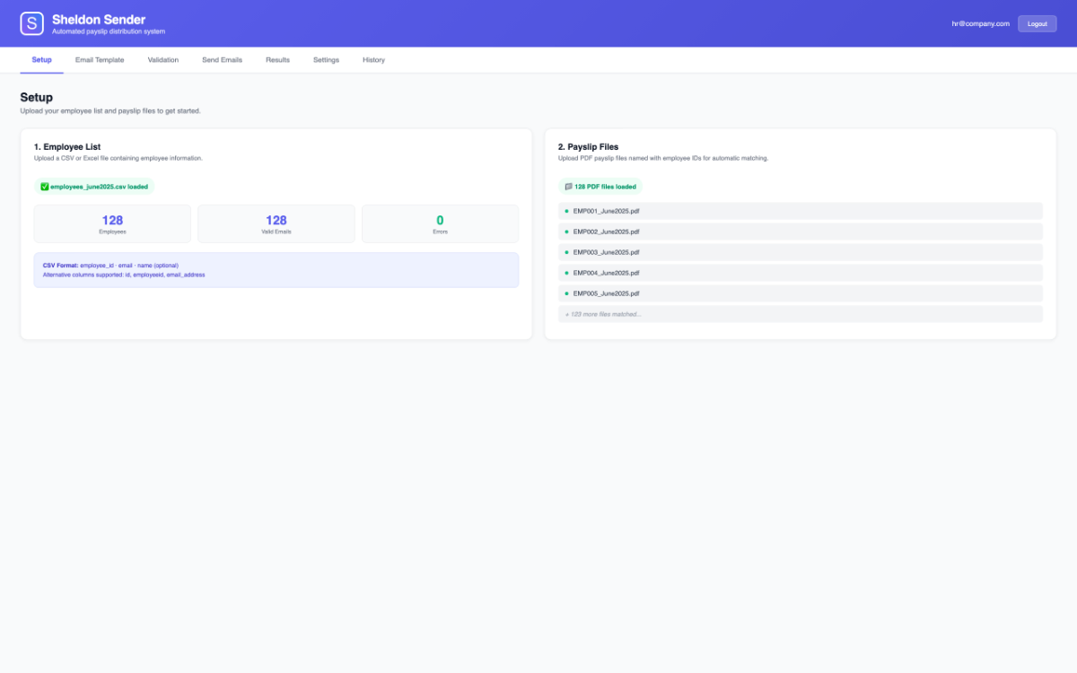
Task: Click the Sheldon Sender S logo icon
Action: (x=32, y=23)
